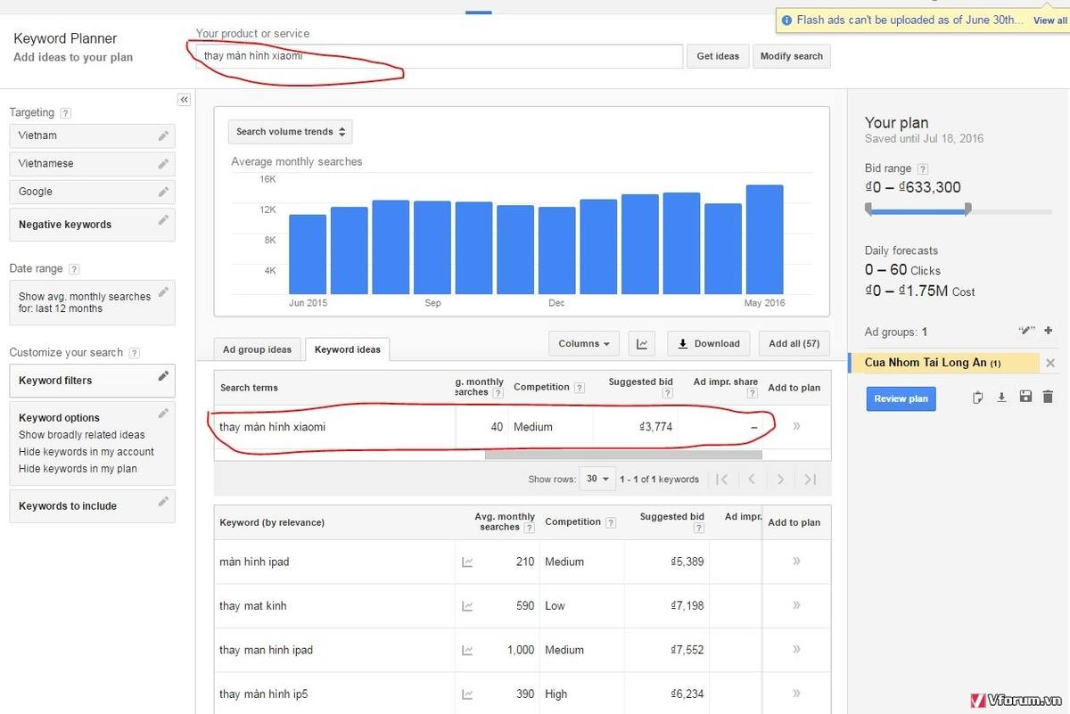Add 'thay man hinh ipad' to plan arrows
The width and height of the screenshot is (1070, 714).
[796, 650]
